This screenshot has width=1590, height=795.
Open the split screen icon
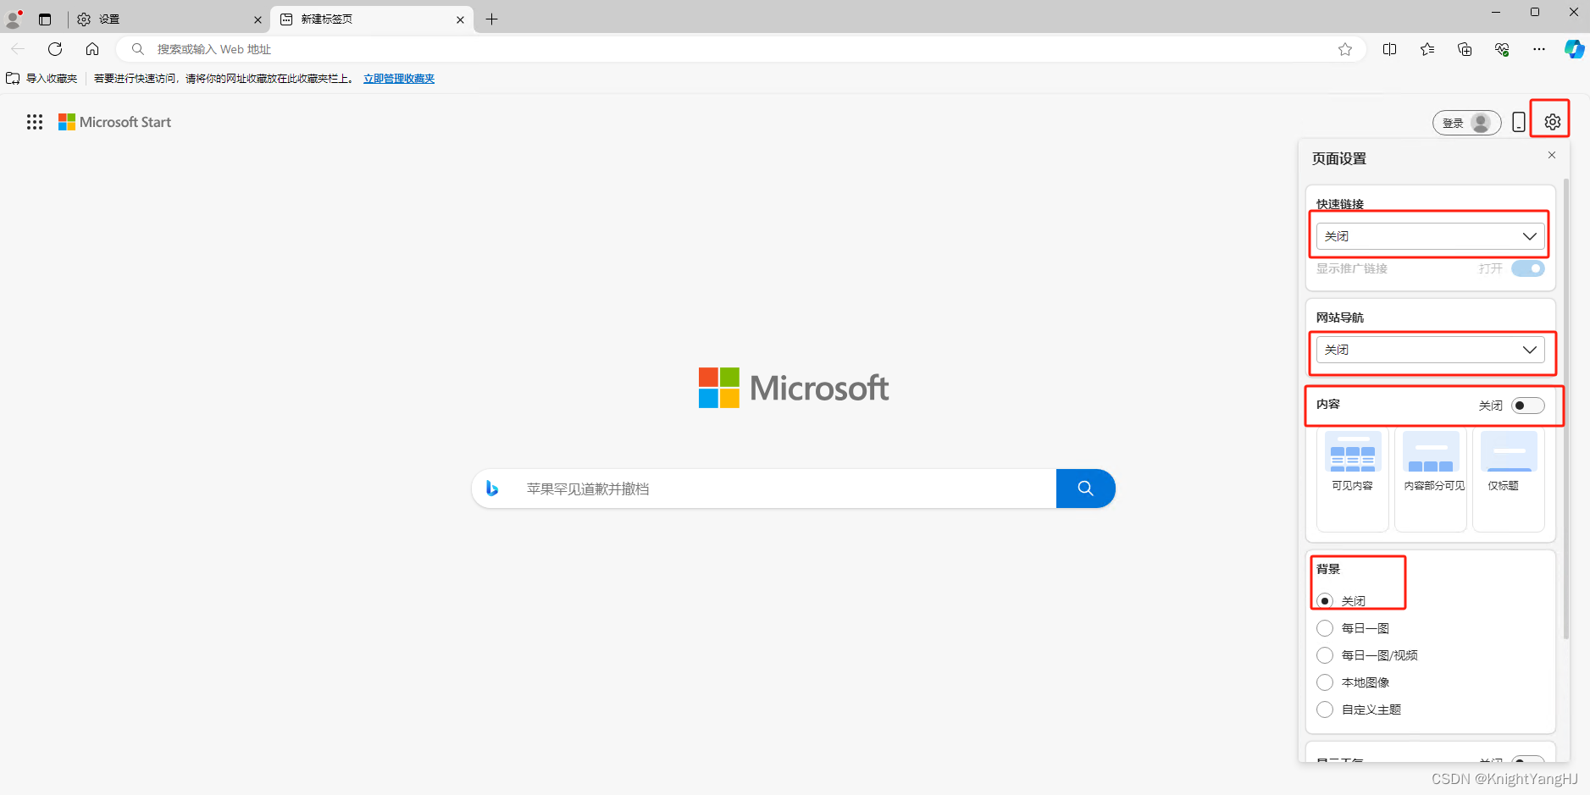[1389, 49]
